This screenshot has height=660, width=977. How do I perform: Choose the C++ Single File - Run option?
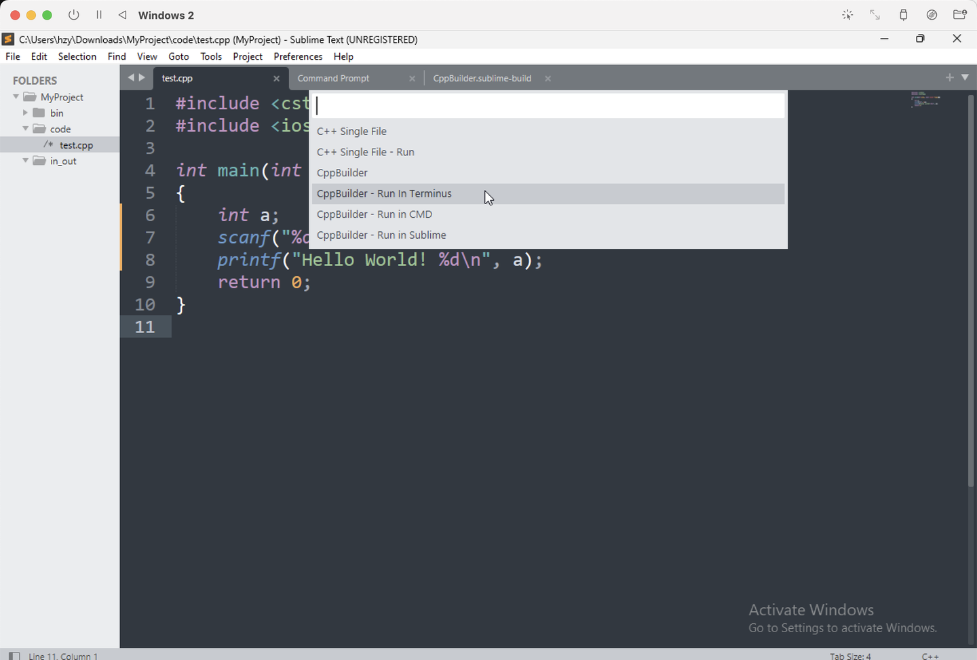(x=365, y=152)
